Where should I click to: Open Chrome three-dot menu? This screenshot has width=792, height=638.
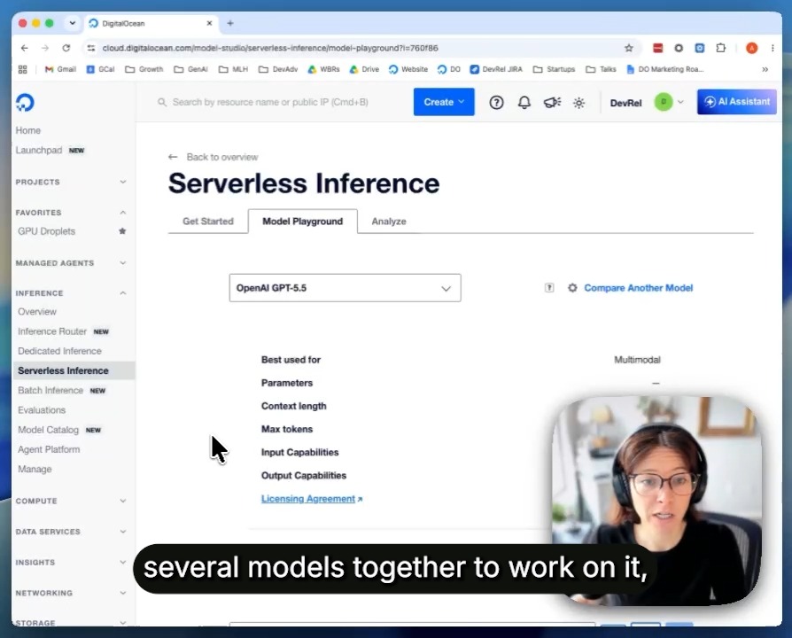point(773,48)
